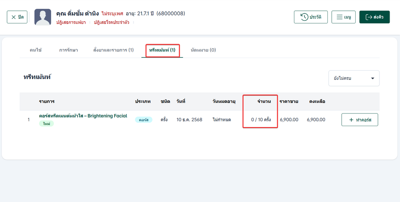
Task: Click the ทำคอร์ส button
Action: [360, 120]
